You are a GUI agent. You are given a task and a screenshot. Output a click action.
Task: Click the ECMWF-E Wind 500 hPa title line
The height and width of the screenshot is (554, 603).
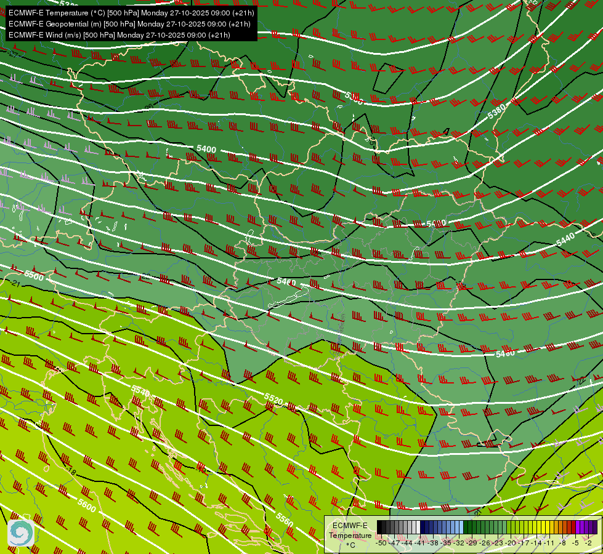(119, 35)
